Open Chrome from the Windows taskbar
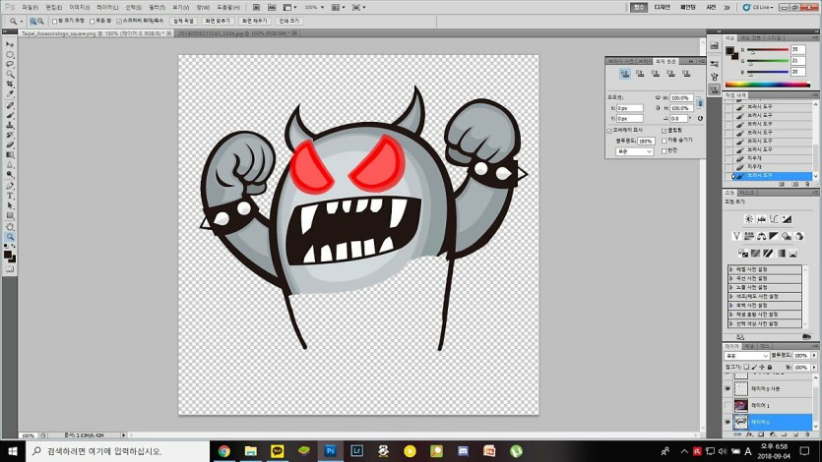Image resolution: width=822 pixels, height=462 pixels. (x=224, y=451)
